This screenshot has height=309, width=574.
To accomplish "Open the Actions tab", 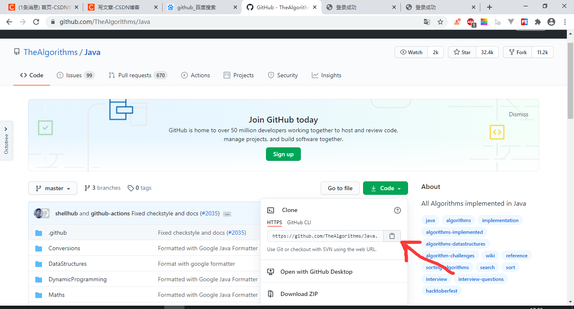I will tap(195, 75).
